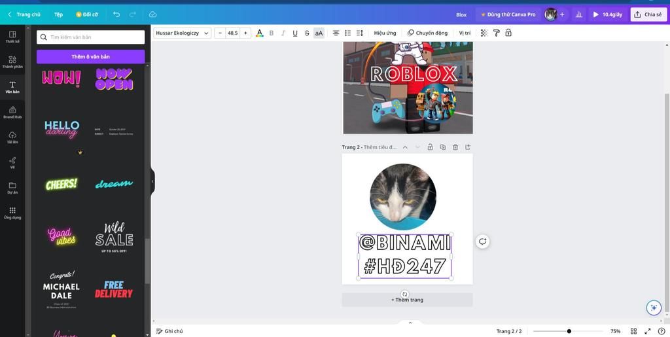Open grid view of pages
This screenshot has width=670, height=337.
pos(633,331)
